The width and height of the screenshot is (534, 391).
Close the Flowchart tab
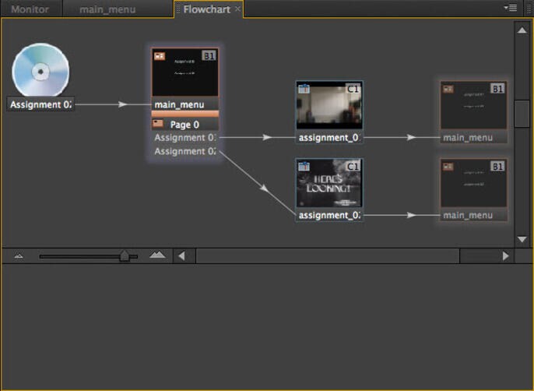[x=238, y=9]
